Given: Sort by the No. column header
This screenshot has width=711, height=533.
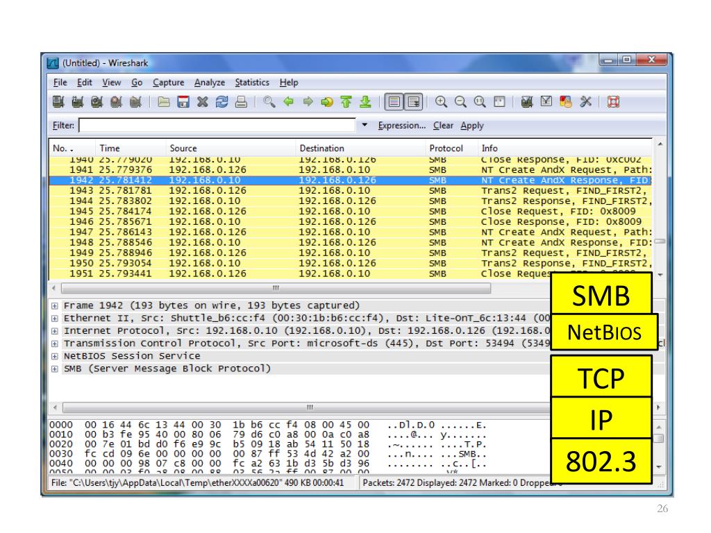Looking at the screenshot, I should click(72, 149).
